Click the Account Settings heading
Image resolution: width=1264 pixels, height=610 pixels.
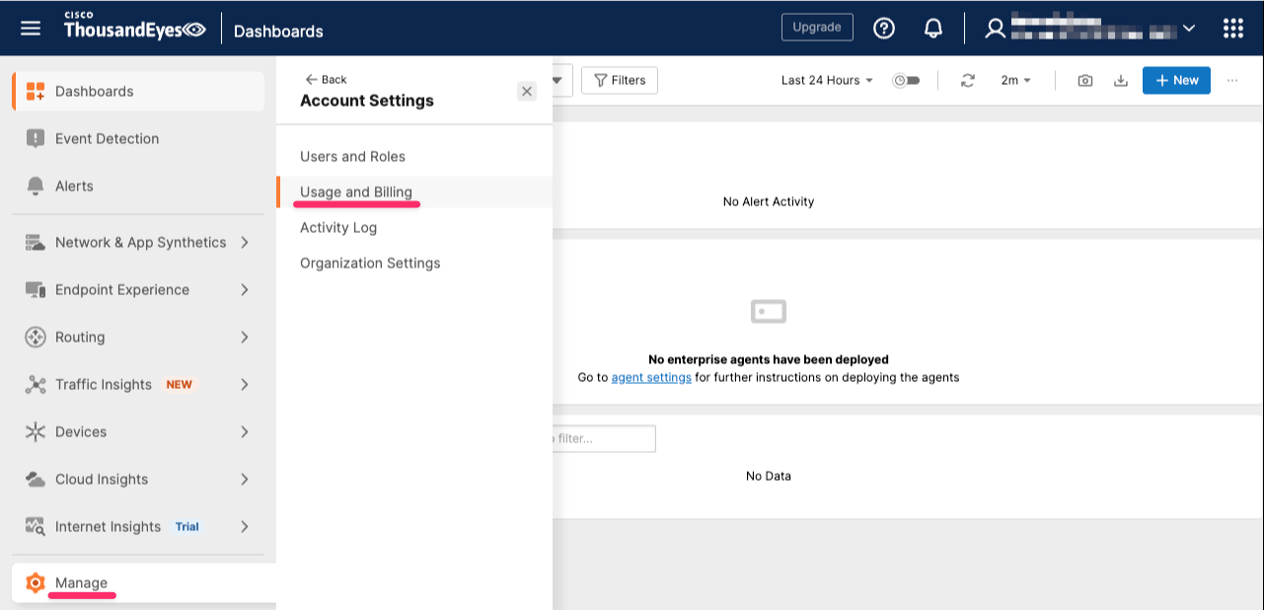click(367, 101)
